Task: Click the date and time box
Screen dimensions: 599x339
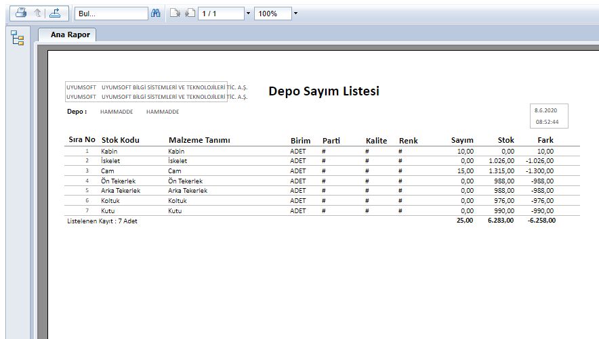Action: tap(550, 116)
